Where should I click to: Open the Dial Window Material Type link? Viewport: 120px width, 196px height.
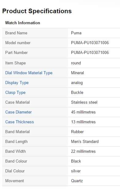[x=29, y=73]
